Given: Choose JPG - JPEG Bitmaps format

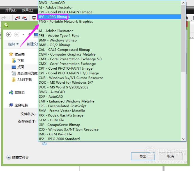Looking at the screenshot, I should pos(110,17).
